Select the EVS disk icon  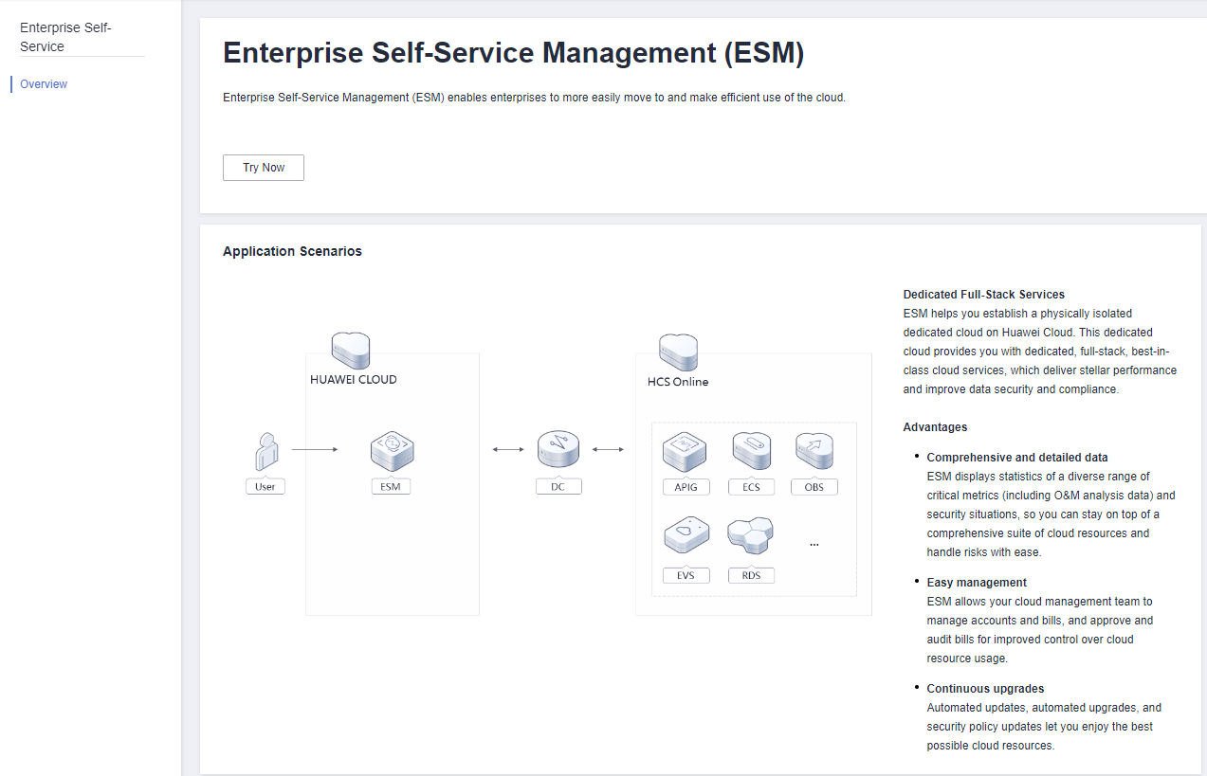(x=686, y=537)
